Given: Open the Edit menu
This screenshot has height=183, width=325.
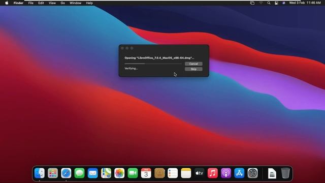Looking at the screenshot, I should [x=41, y=3].
